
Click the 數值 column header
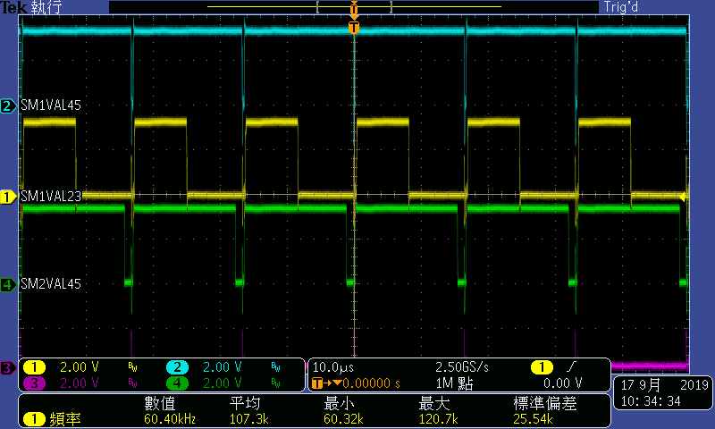tap(160, 403)
